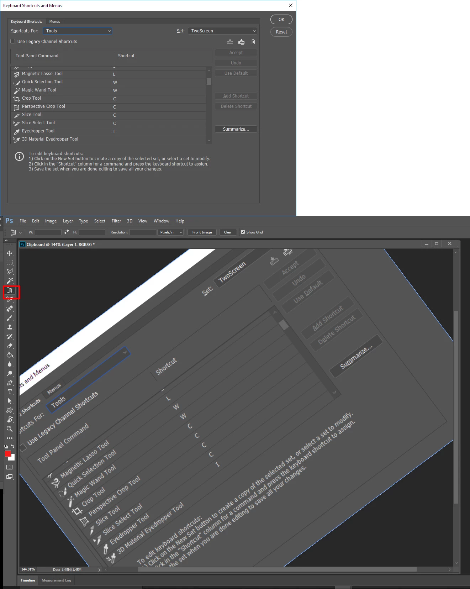The width and height of the screenshot is (470, 589).
Task: Select the Eraser tool
Action: (10, 346)
